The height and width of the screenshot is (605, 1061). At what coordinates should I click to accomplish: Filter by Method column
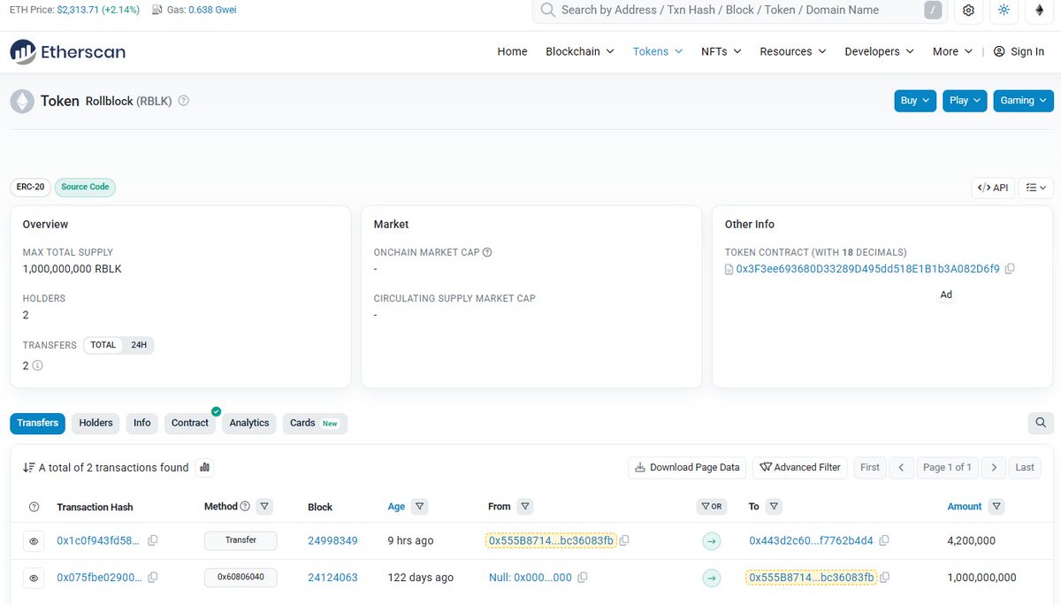tap(264, 507)
